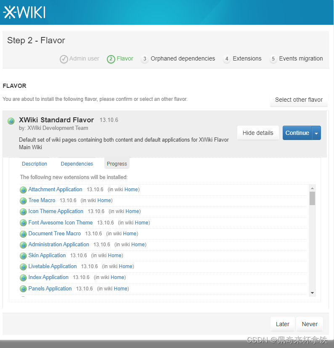Select the Extensions step label
The image size is (334, 348).
tap(247, 58)
